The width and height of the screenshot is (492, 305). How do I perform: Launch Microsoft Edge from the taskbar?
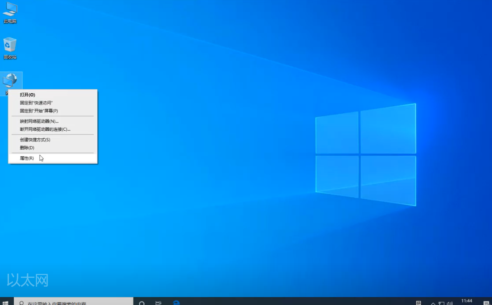176,303
